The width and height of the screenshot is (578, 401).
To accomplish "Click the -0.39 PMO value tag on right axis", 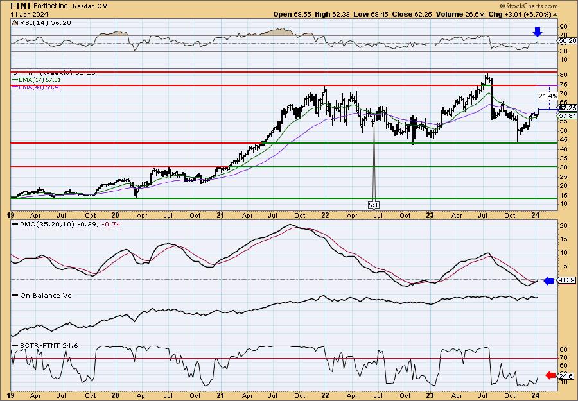I will [567, 280].
